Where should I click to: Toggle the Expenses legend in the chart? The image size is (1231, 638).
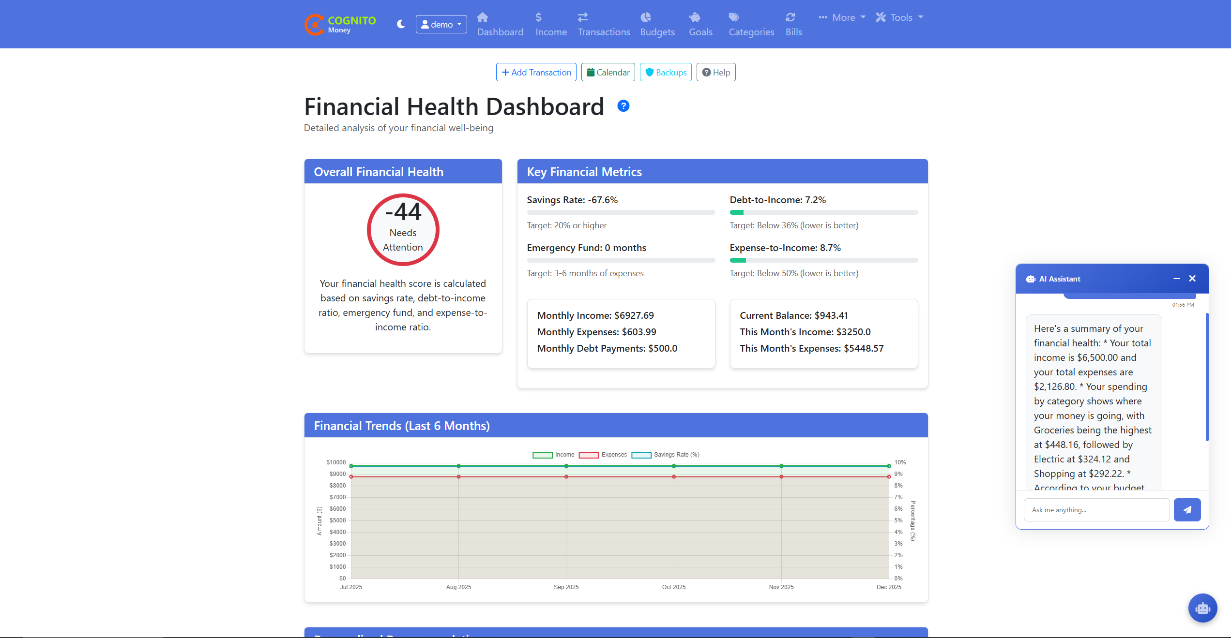[602, 455]
